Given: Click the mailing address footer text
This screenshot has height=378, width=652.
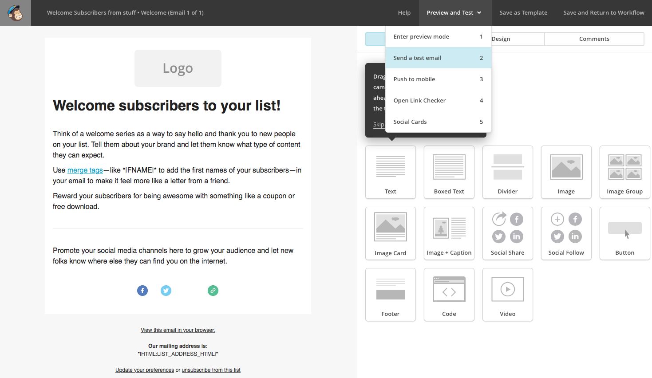Looking at the screenshot, I should click(x=178, y=350).
